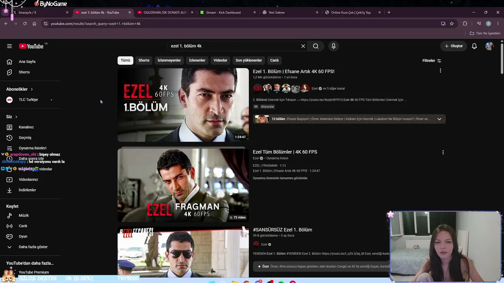Select the Videolar filter chip
This screenshot has width=504, height=283.
click(x=220, y=61)
